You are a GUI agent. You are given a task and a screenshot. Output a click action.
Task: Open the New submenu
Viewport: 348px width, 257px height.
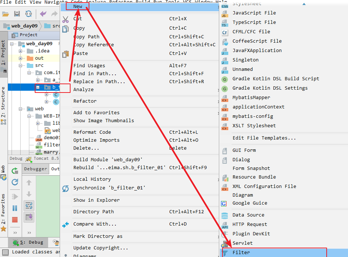point(139,7)
